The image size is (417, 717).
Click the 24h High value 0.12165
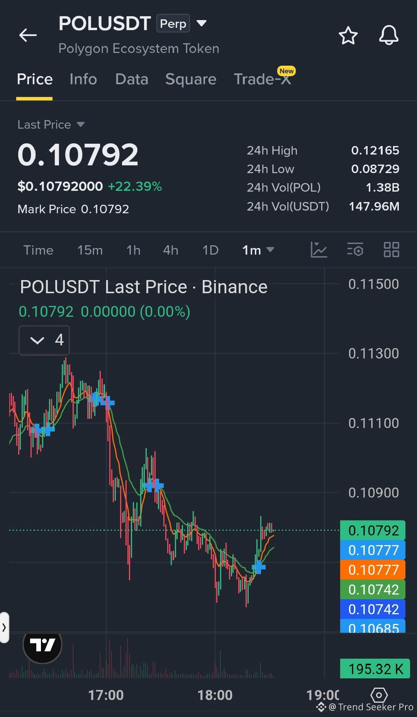(x=375, y=150)
